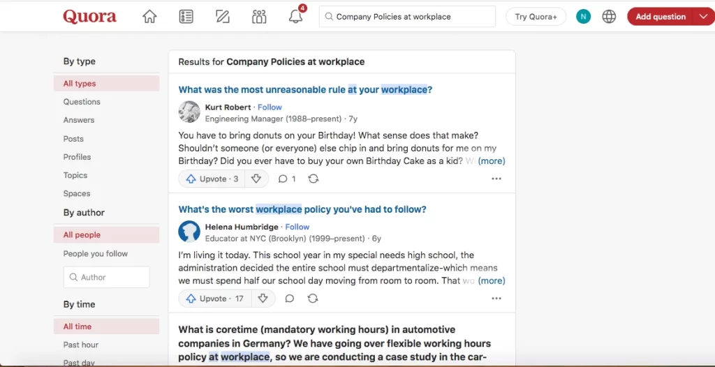Open the Following feed list icon
The width and height of the screenshot is (715, 367).
(186, 17)
